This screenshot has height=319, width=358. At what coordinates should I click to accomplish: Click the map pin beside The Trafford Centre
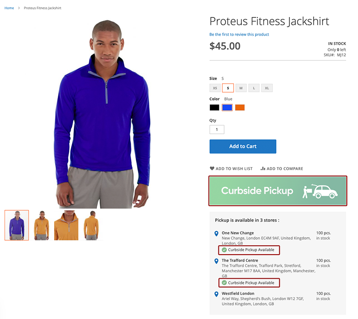[217, 261]
